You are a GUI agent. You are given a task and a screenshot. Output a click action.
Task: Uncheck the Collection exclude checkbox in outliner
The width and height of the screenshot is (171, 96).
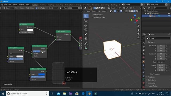coord(148,14)
